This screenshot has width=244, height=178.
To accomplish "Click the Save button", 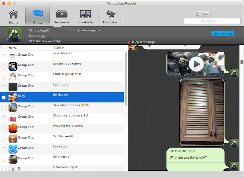I will pos(202,14).
